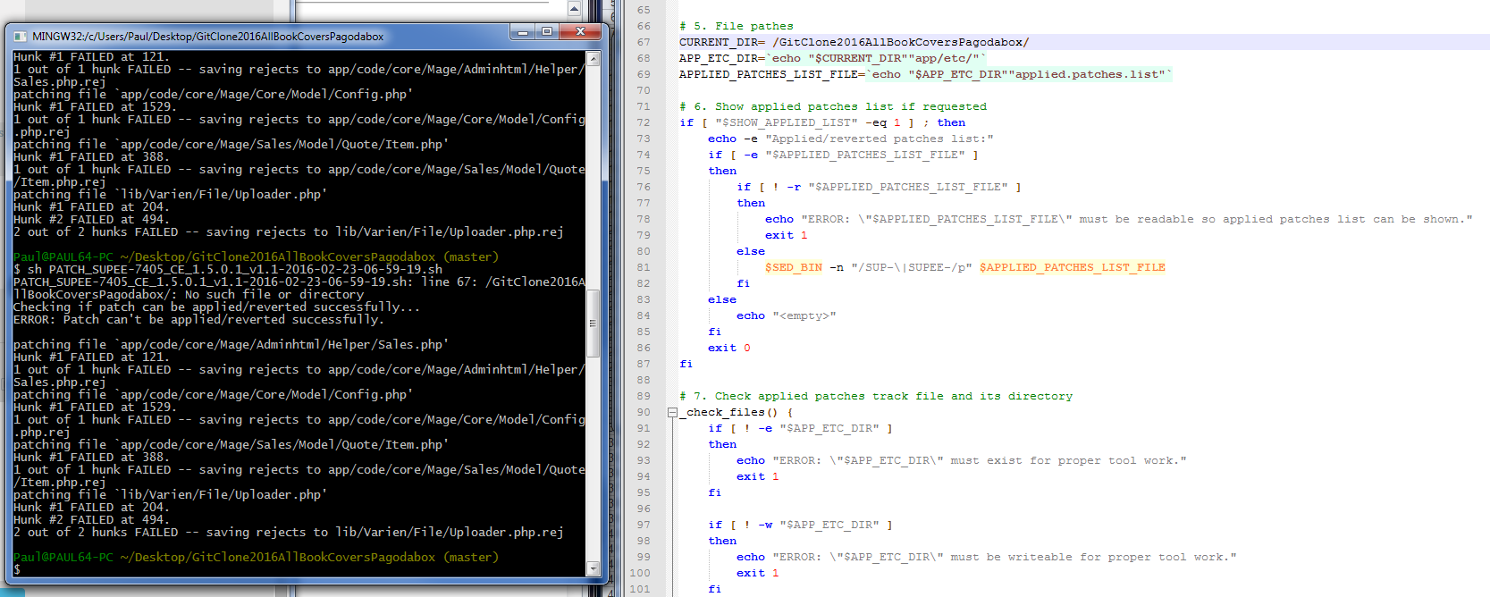
Task: Click the terminal scrollbar up arrow
Action: point(593,58)
